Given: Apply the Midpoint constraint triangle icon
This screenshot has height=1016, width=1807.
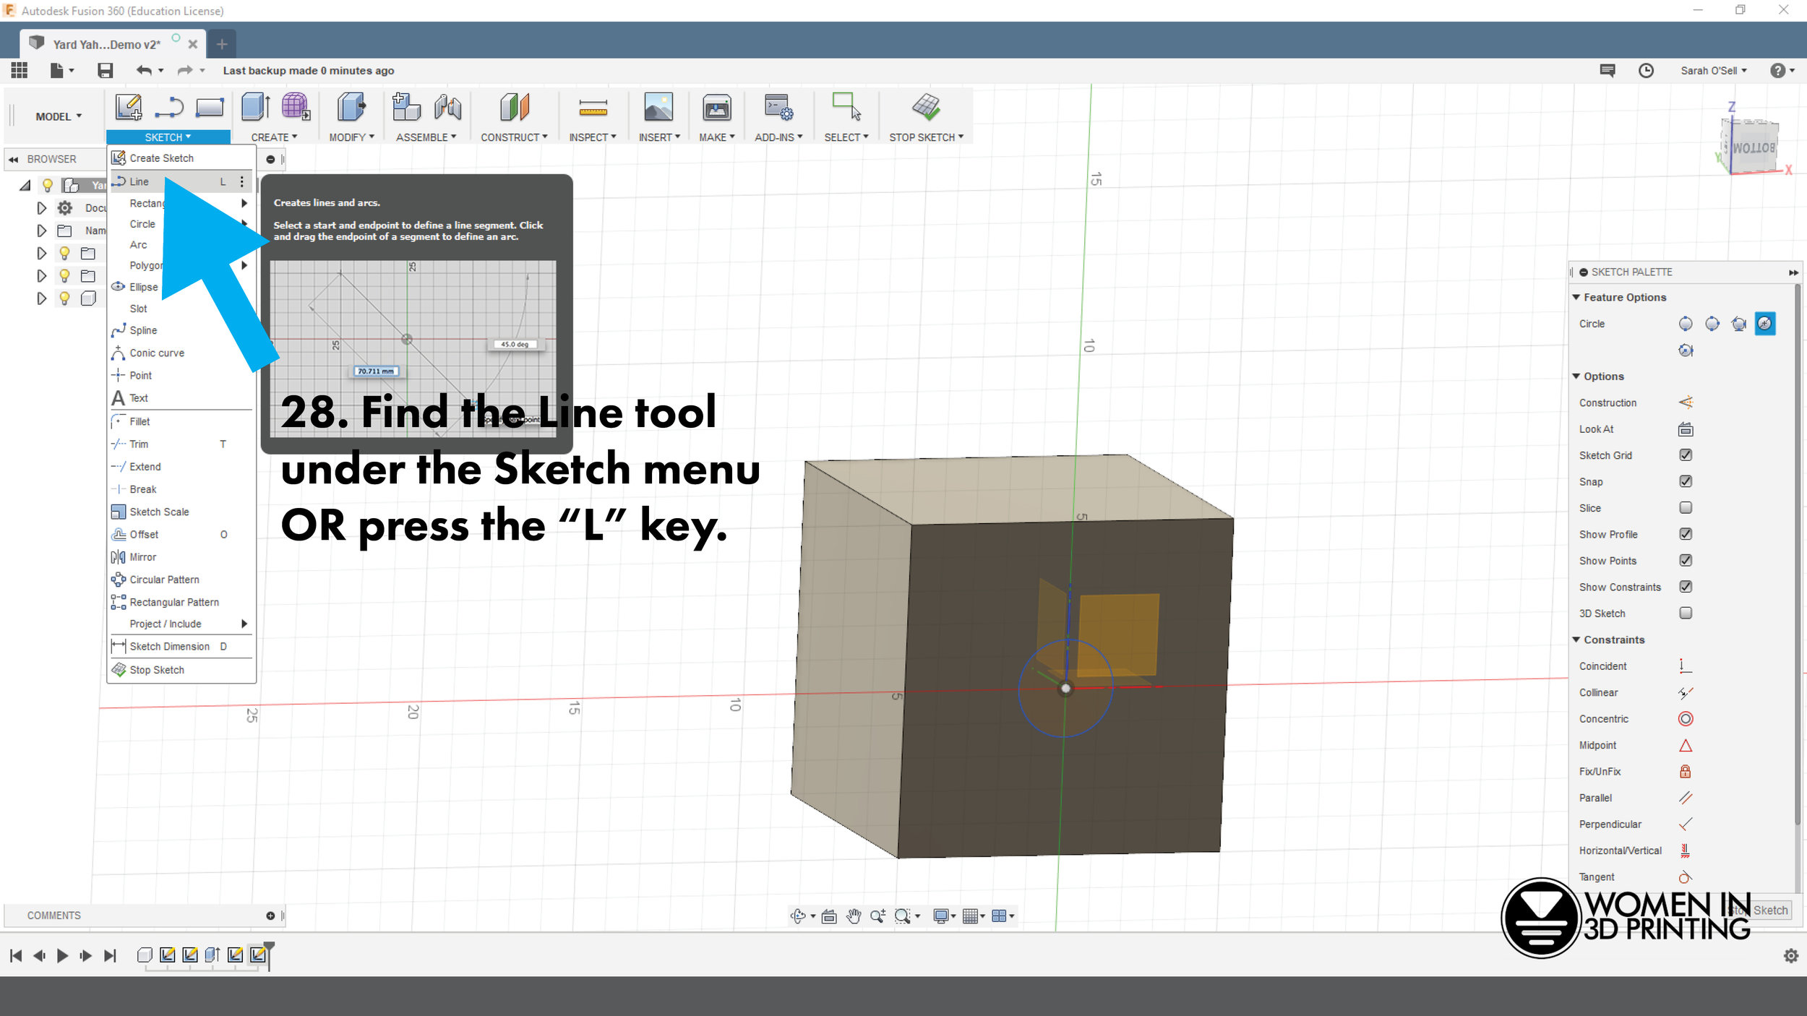Looking at the screenshot, I should click(1686, 745).
